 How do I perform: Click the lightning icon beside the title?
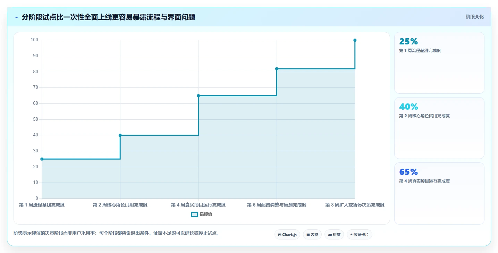pos(16,17)
